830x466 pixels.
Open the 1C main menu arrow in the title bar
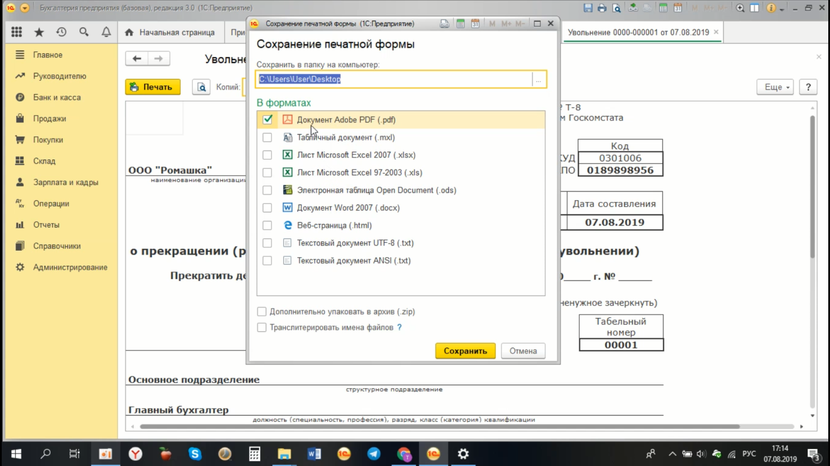point(24,8)
